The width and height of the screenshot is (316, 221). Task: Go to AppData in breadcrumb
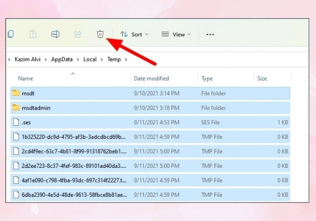click(x=62, y=59)
